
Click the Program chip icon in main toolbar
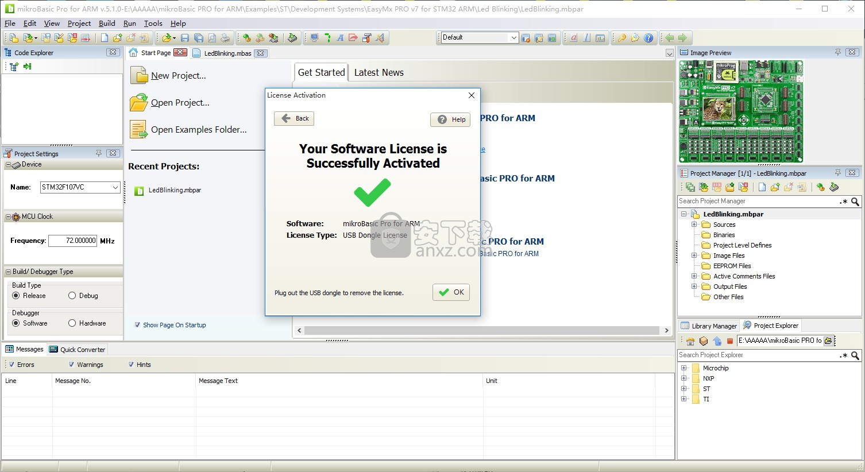[x=292, y=38]
